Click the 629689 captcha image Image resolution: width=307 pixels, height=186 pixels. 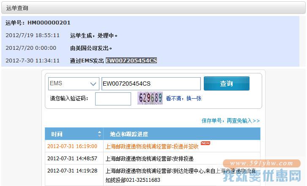[x=150, y=98]
